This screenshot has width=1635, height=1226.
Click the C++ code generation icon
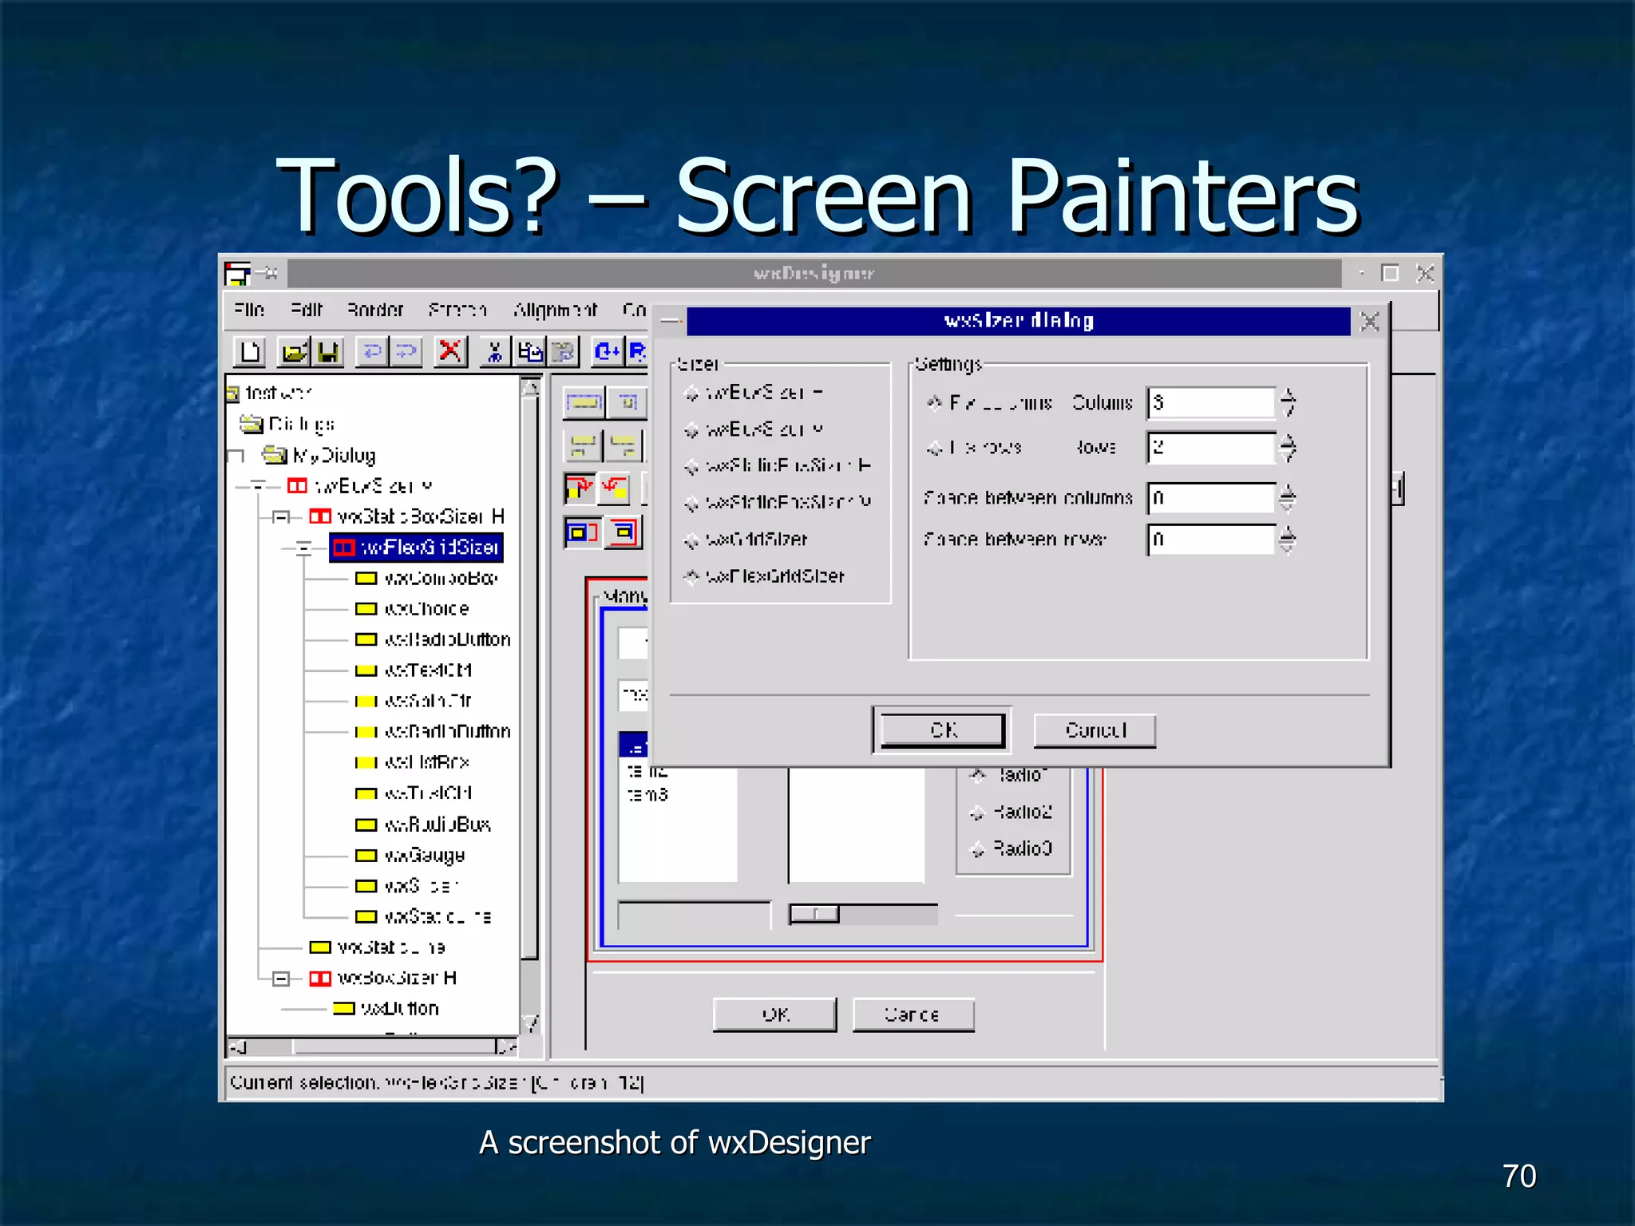[607, 351]
